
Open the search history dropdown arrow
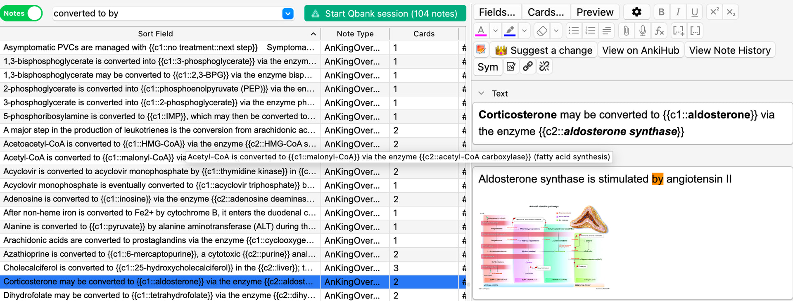pos(288,14)
